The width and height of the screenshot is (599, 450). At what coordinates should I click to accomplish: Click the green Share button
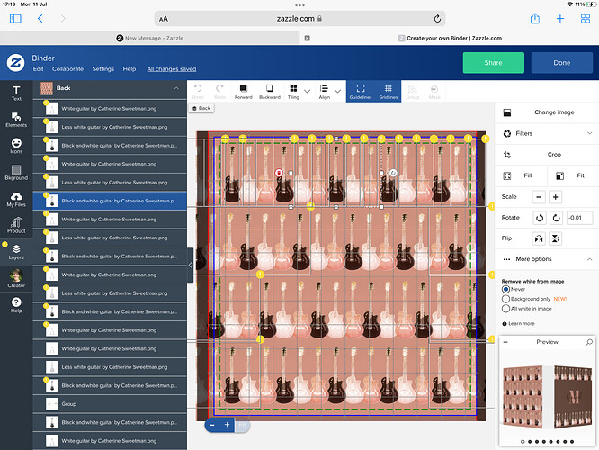pos(493,63)
